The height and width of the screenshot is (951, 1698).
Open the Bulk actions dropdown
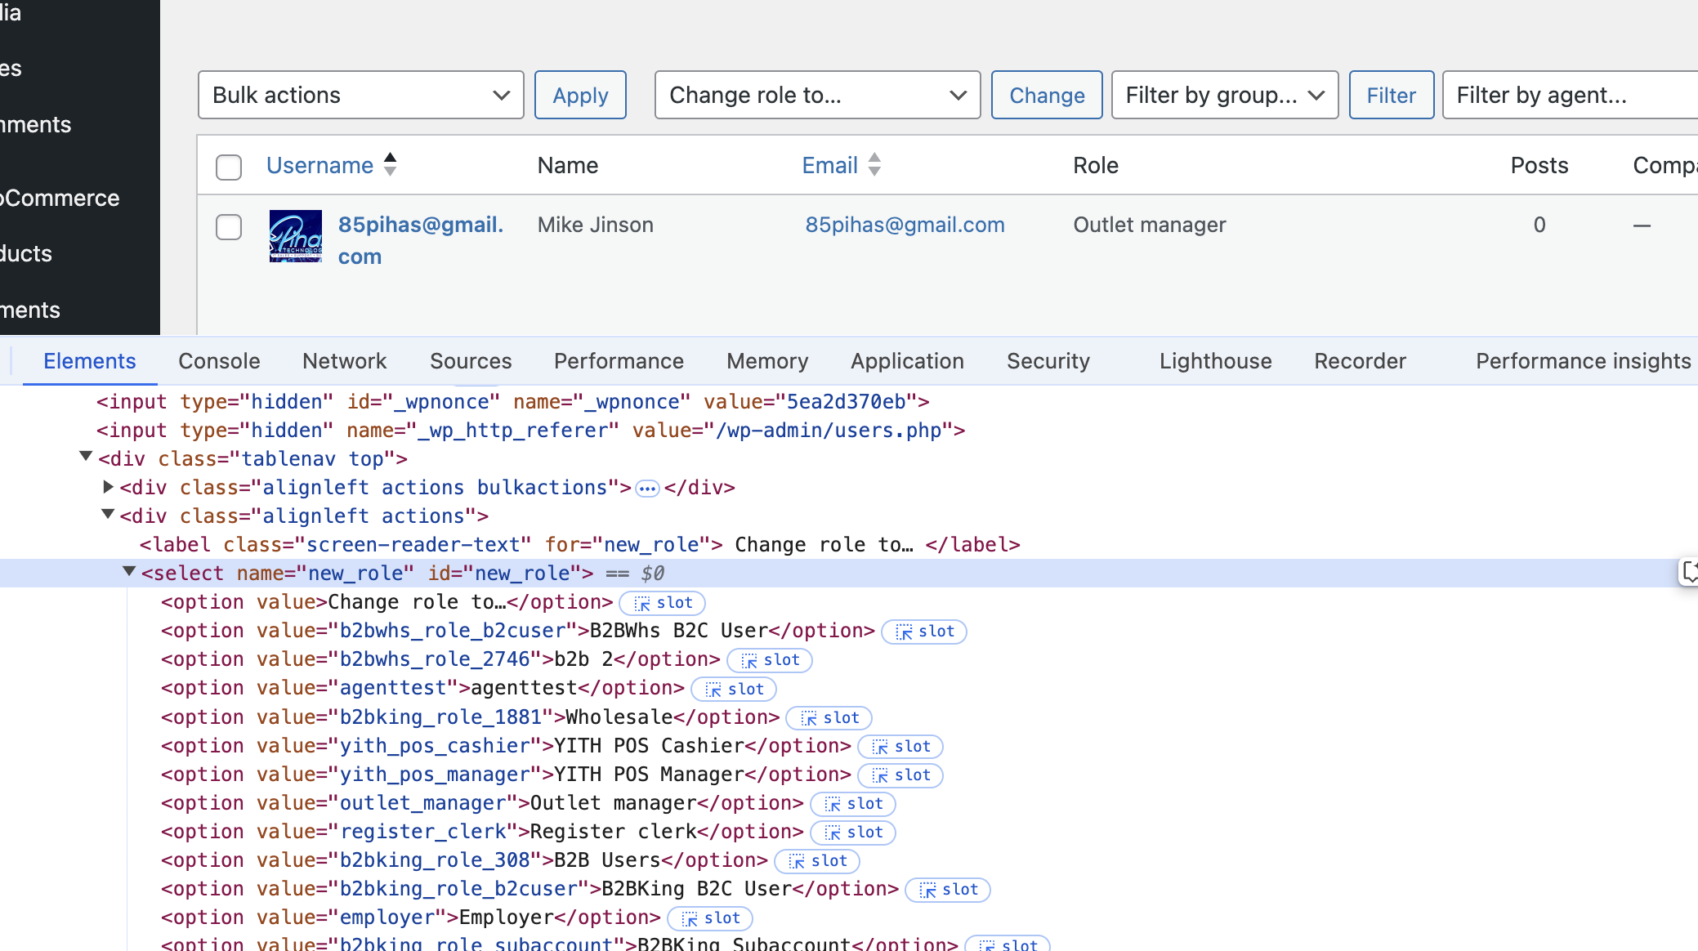[x=360, y=95]
